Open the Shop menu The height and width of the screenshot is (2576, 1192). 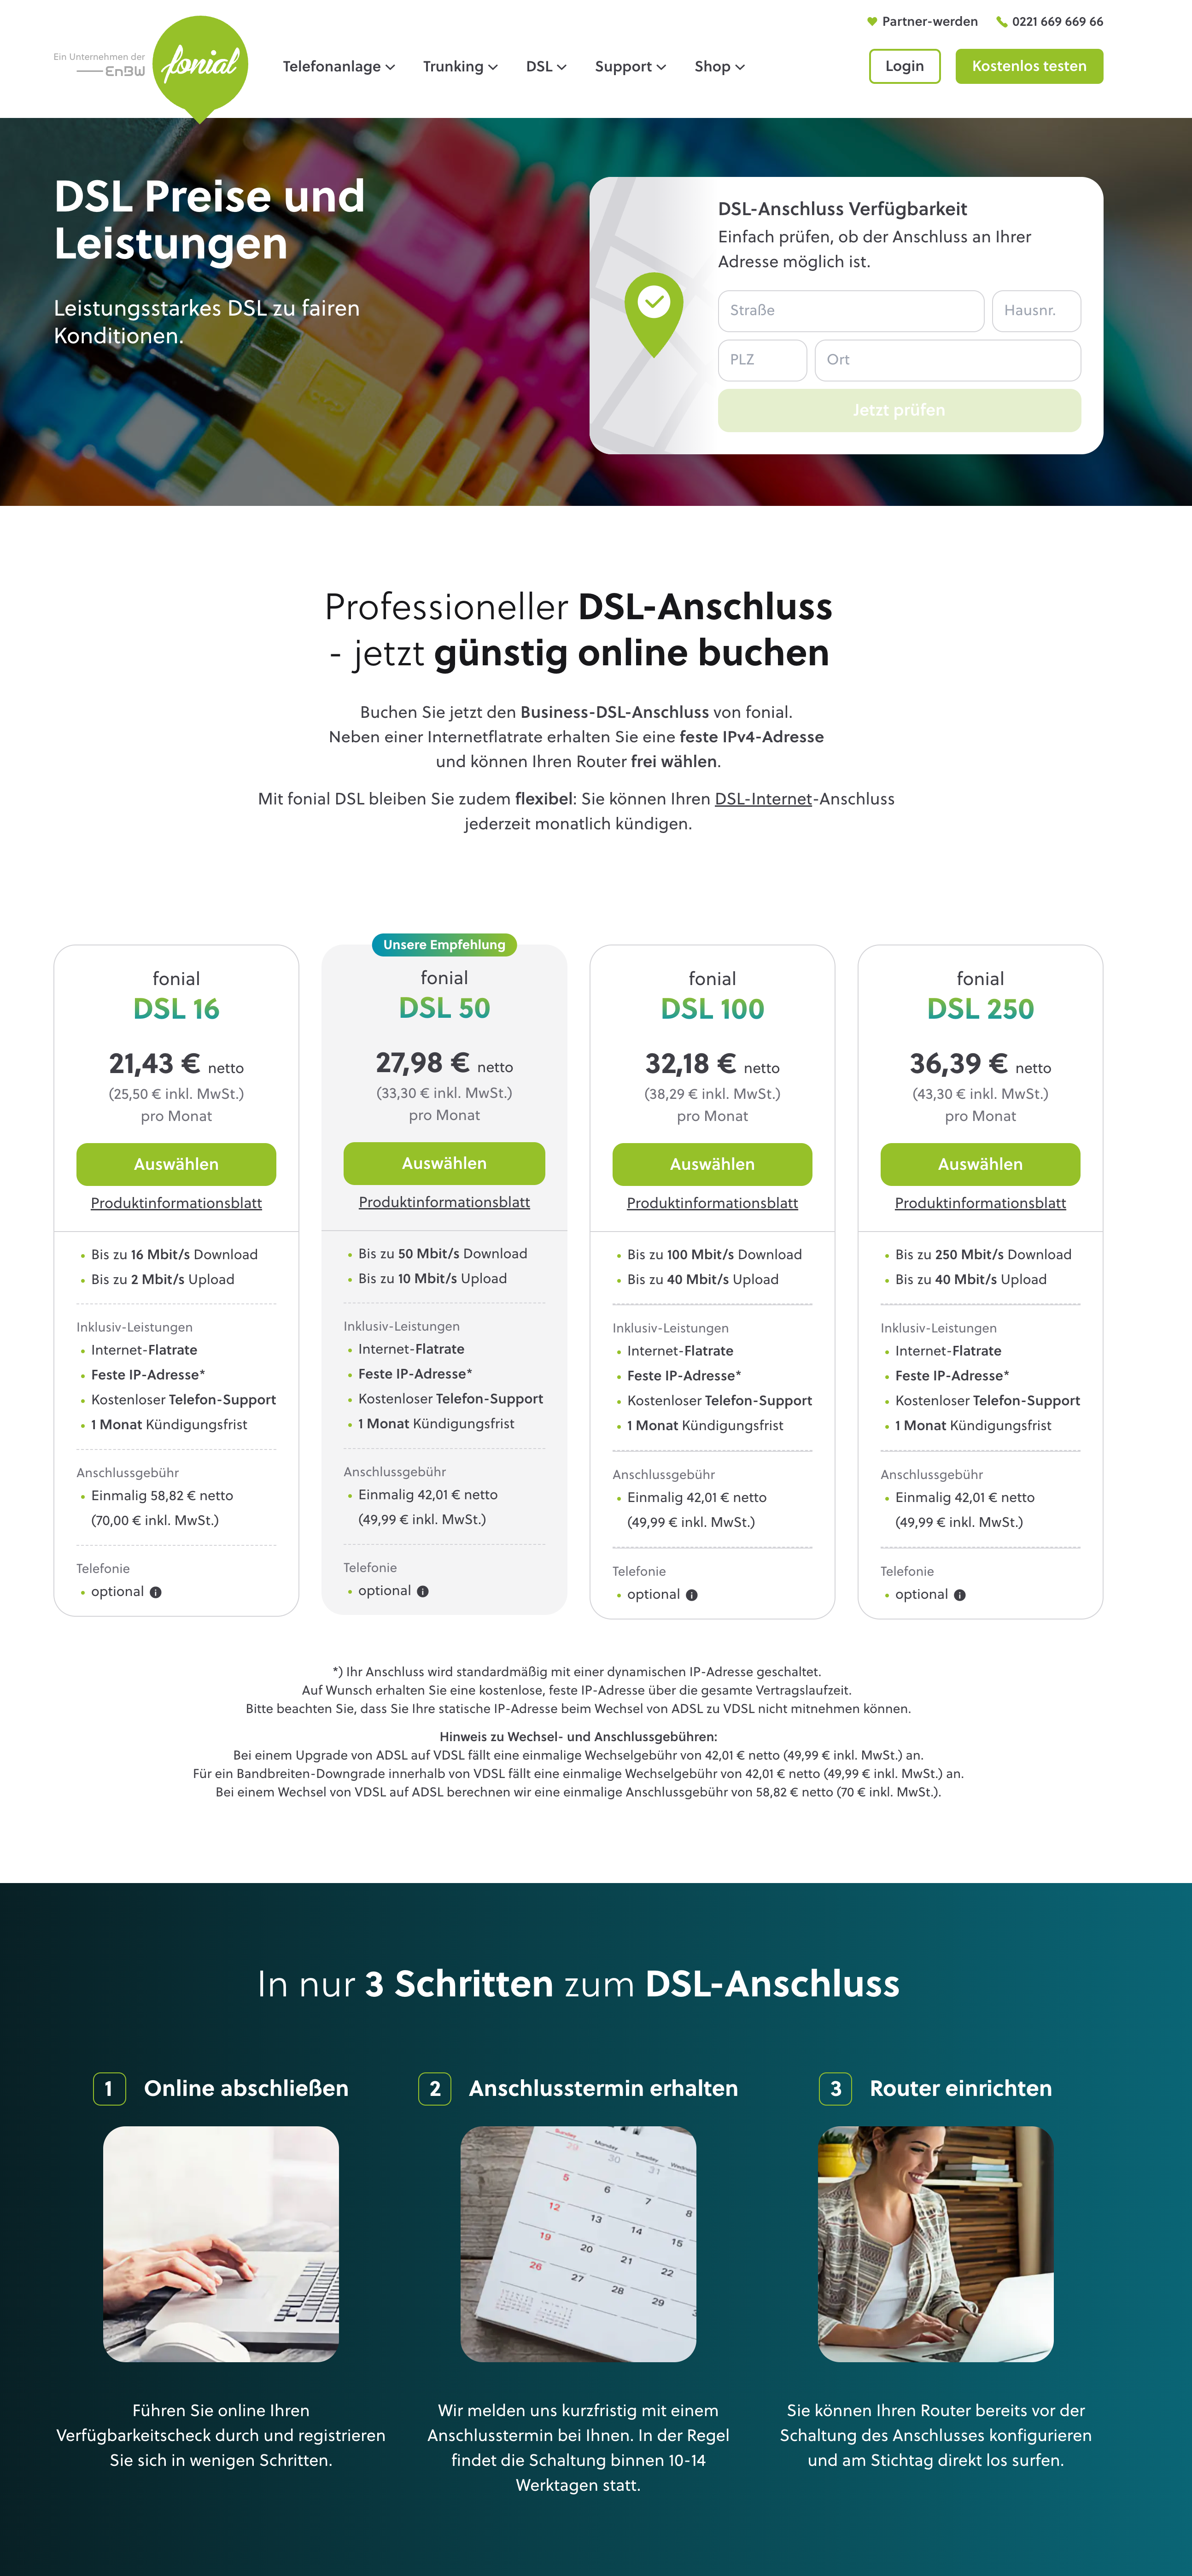[x=719, y=67]
